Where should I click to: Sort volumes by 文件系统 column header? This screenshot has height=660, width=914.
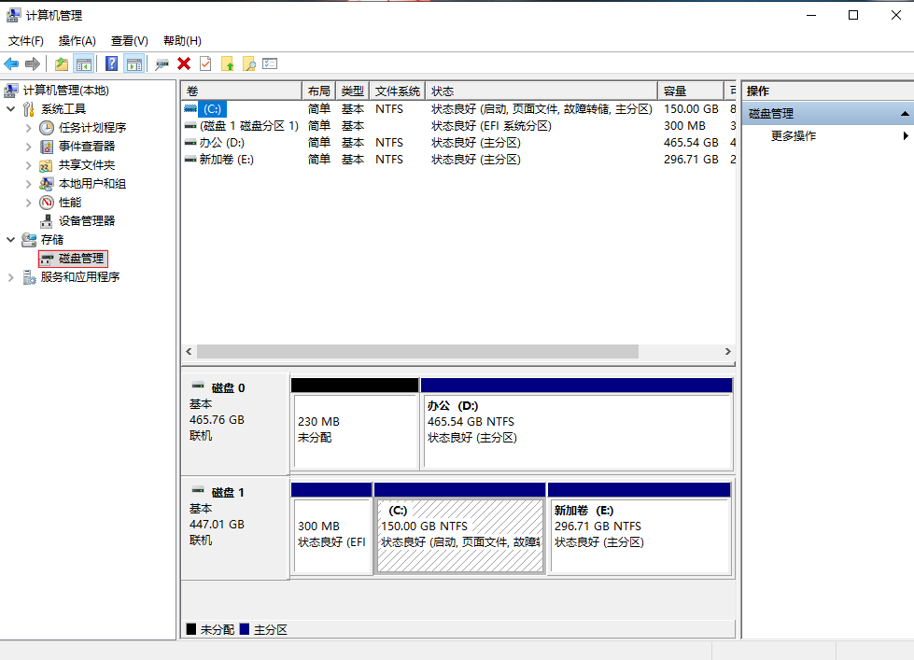pos(398,91)
